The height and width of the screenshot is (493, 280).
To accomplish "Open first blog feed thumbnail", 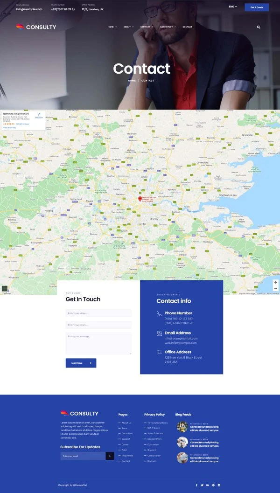I will 182,427.
